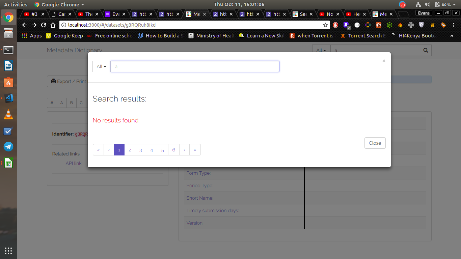This screenshot has width=461, height=259.
Task: Switch to the 'No' YouTube tab
Action: coord(329,14)
